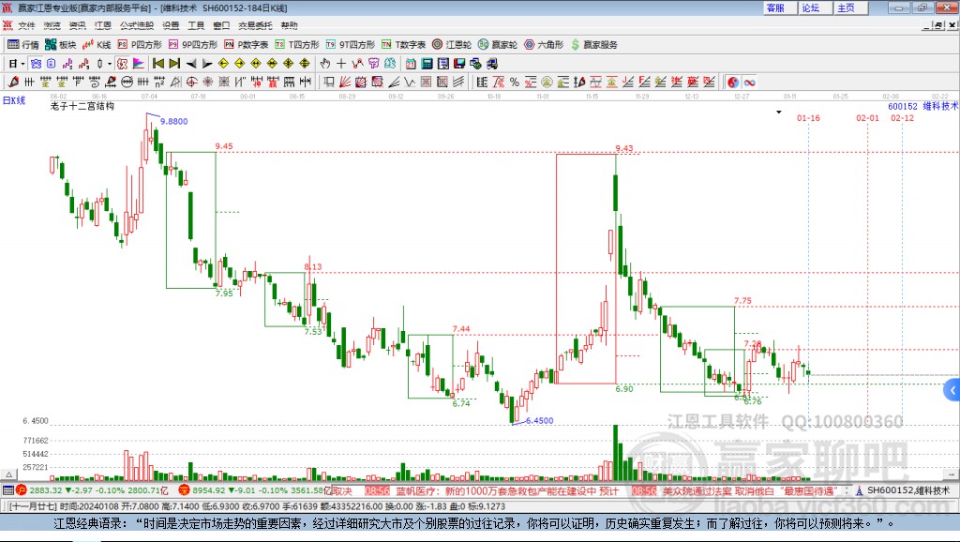Click the 深 Shenzhen index status icon
960x542 pixels.
[x=184, y=489]
